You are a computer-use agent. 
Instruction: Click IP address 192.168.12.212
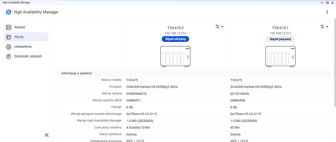click(176, 33)
